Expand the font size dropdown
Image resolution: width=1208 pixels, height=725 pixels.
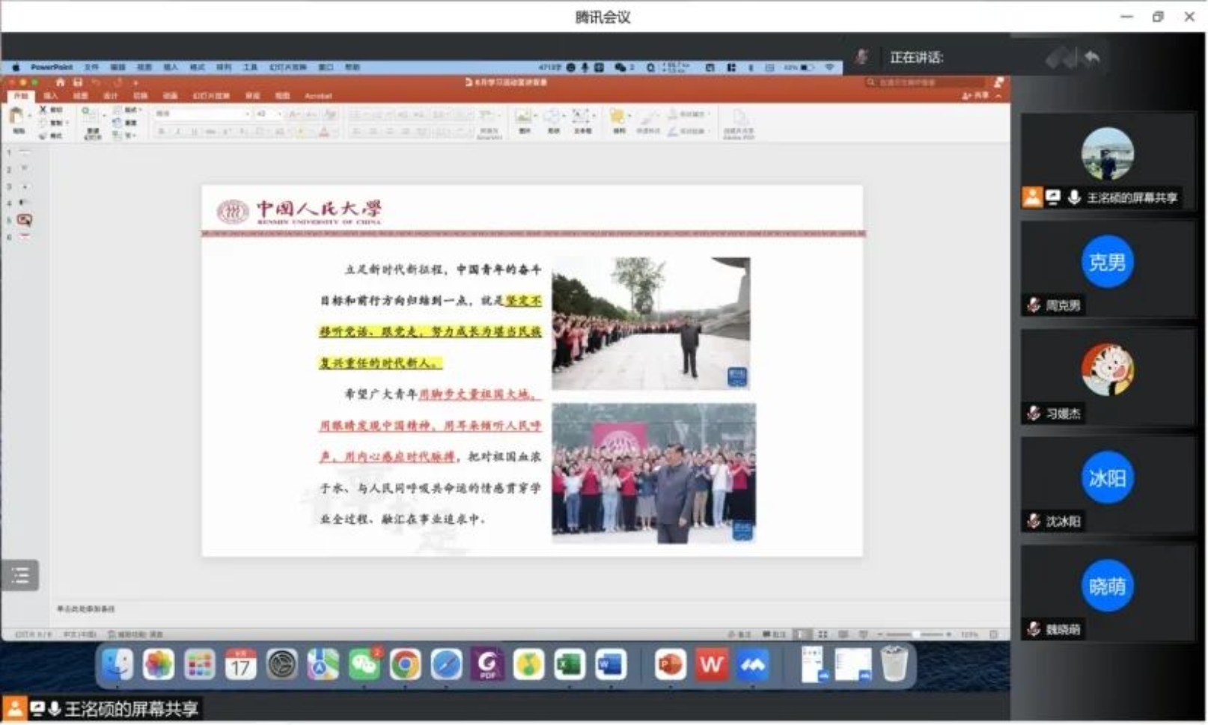pyautogui.click(x=279, y=114)
